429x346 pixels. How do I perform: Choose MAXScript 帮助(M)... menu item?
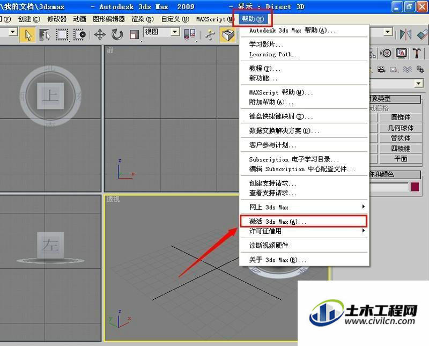coord(304,92)
